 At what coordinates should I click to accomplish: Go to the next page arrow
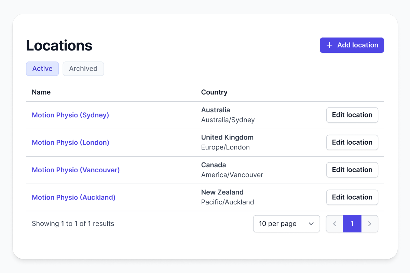[x=369, y=224]
